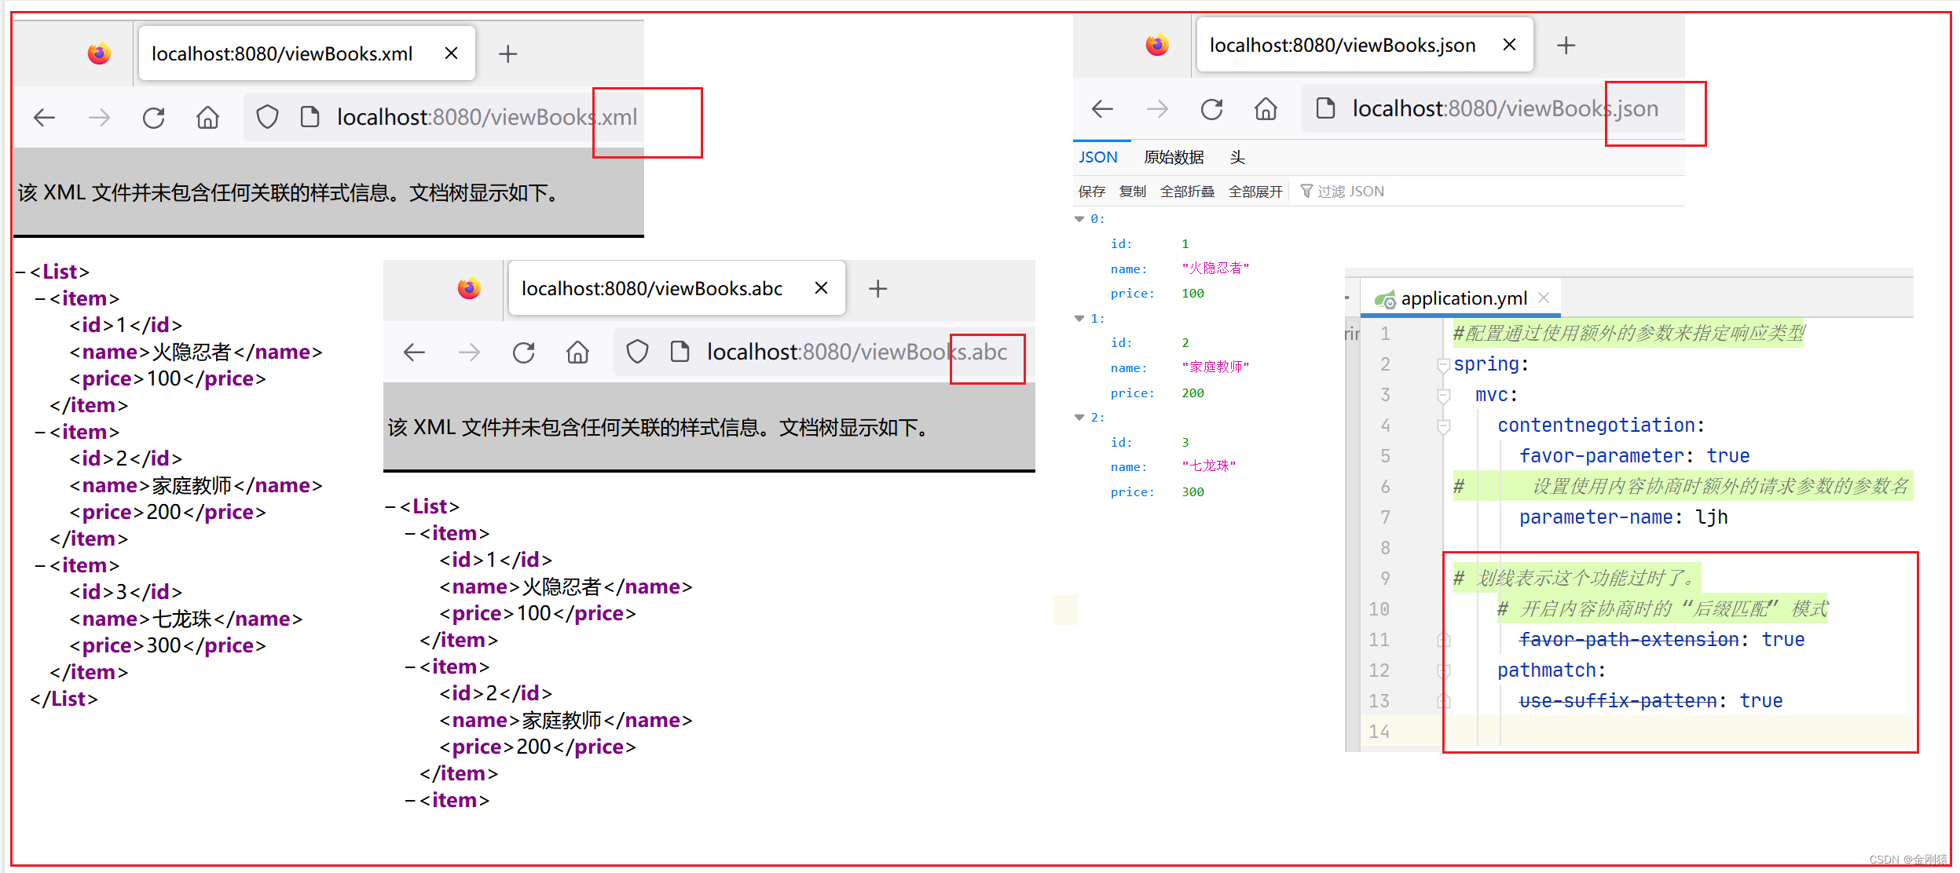Screen dimensions: 1960x873
Task: Click page info icon in viewBooks.json address bar
Action: [1325, 108]
